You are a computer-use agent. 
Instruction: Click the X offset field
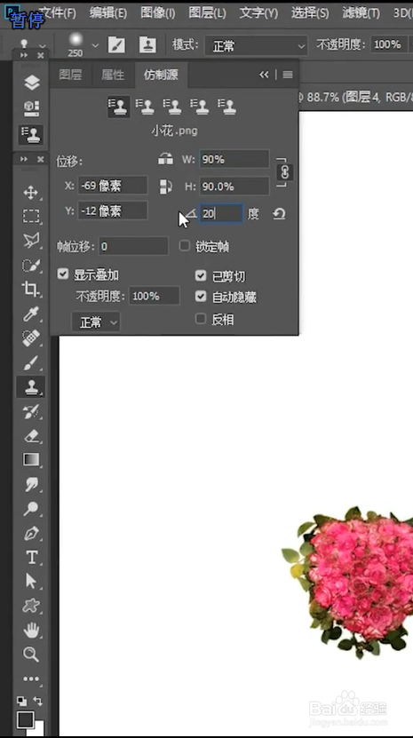[x=112, y=186]
